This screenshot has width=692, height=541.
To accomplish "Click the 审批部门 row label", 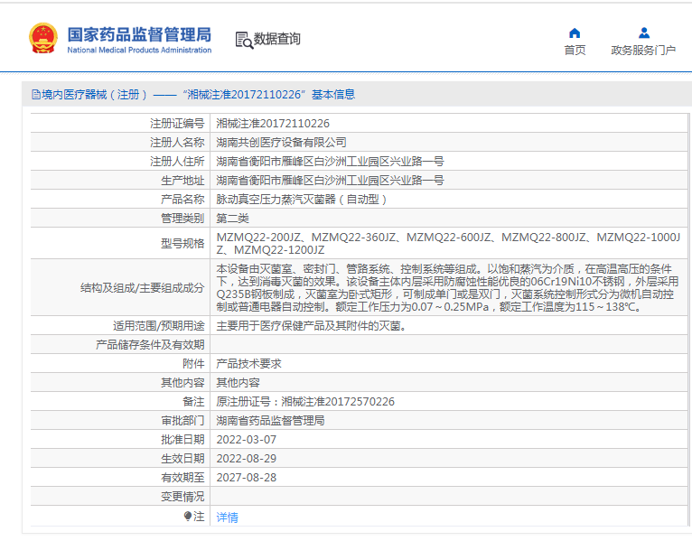I will (x=182, y=421).
